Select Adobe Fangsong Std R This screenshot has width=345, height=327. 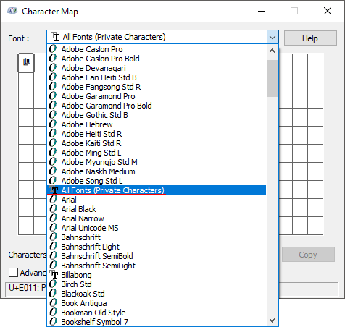(x=157, y=87)
